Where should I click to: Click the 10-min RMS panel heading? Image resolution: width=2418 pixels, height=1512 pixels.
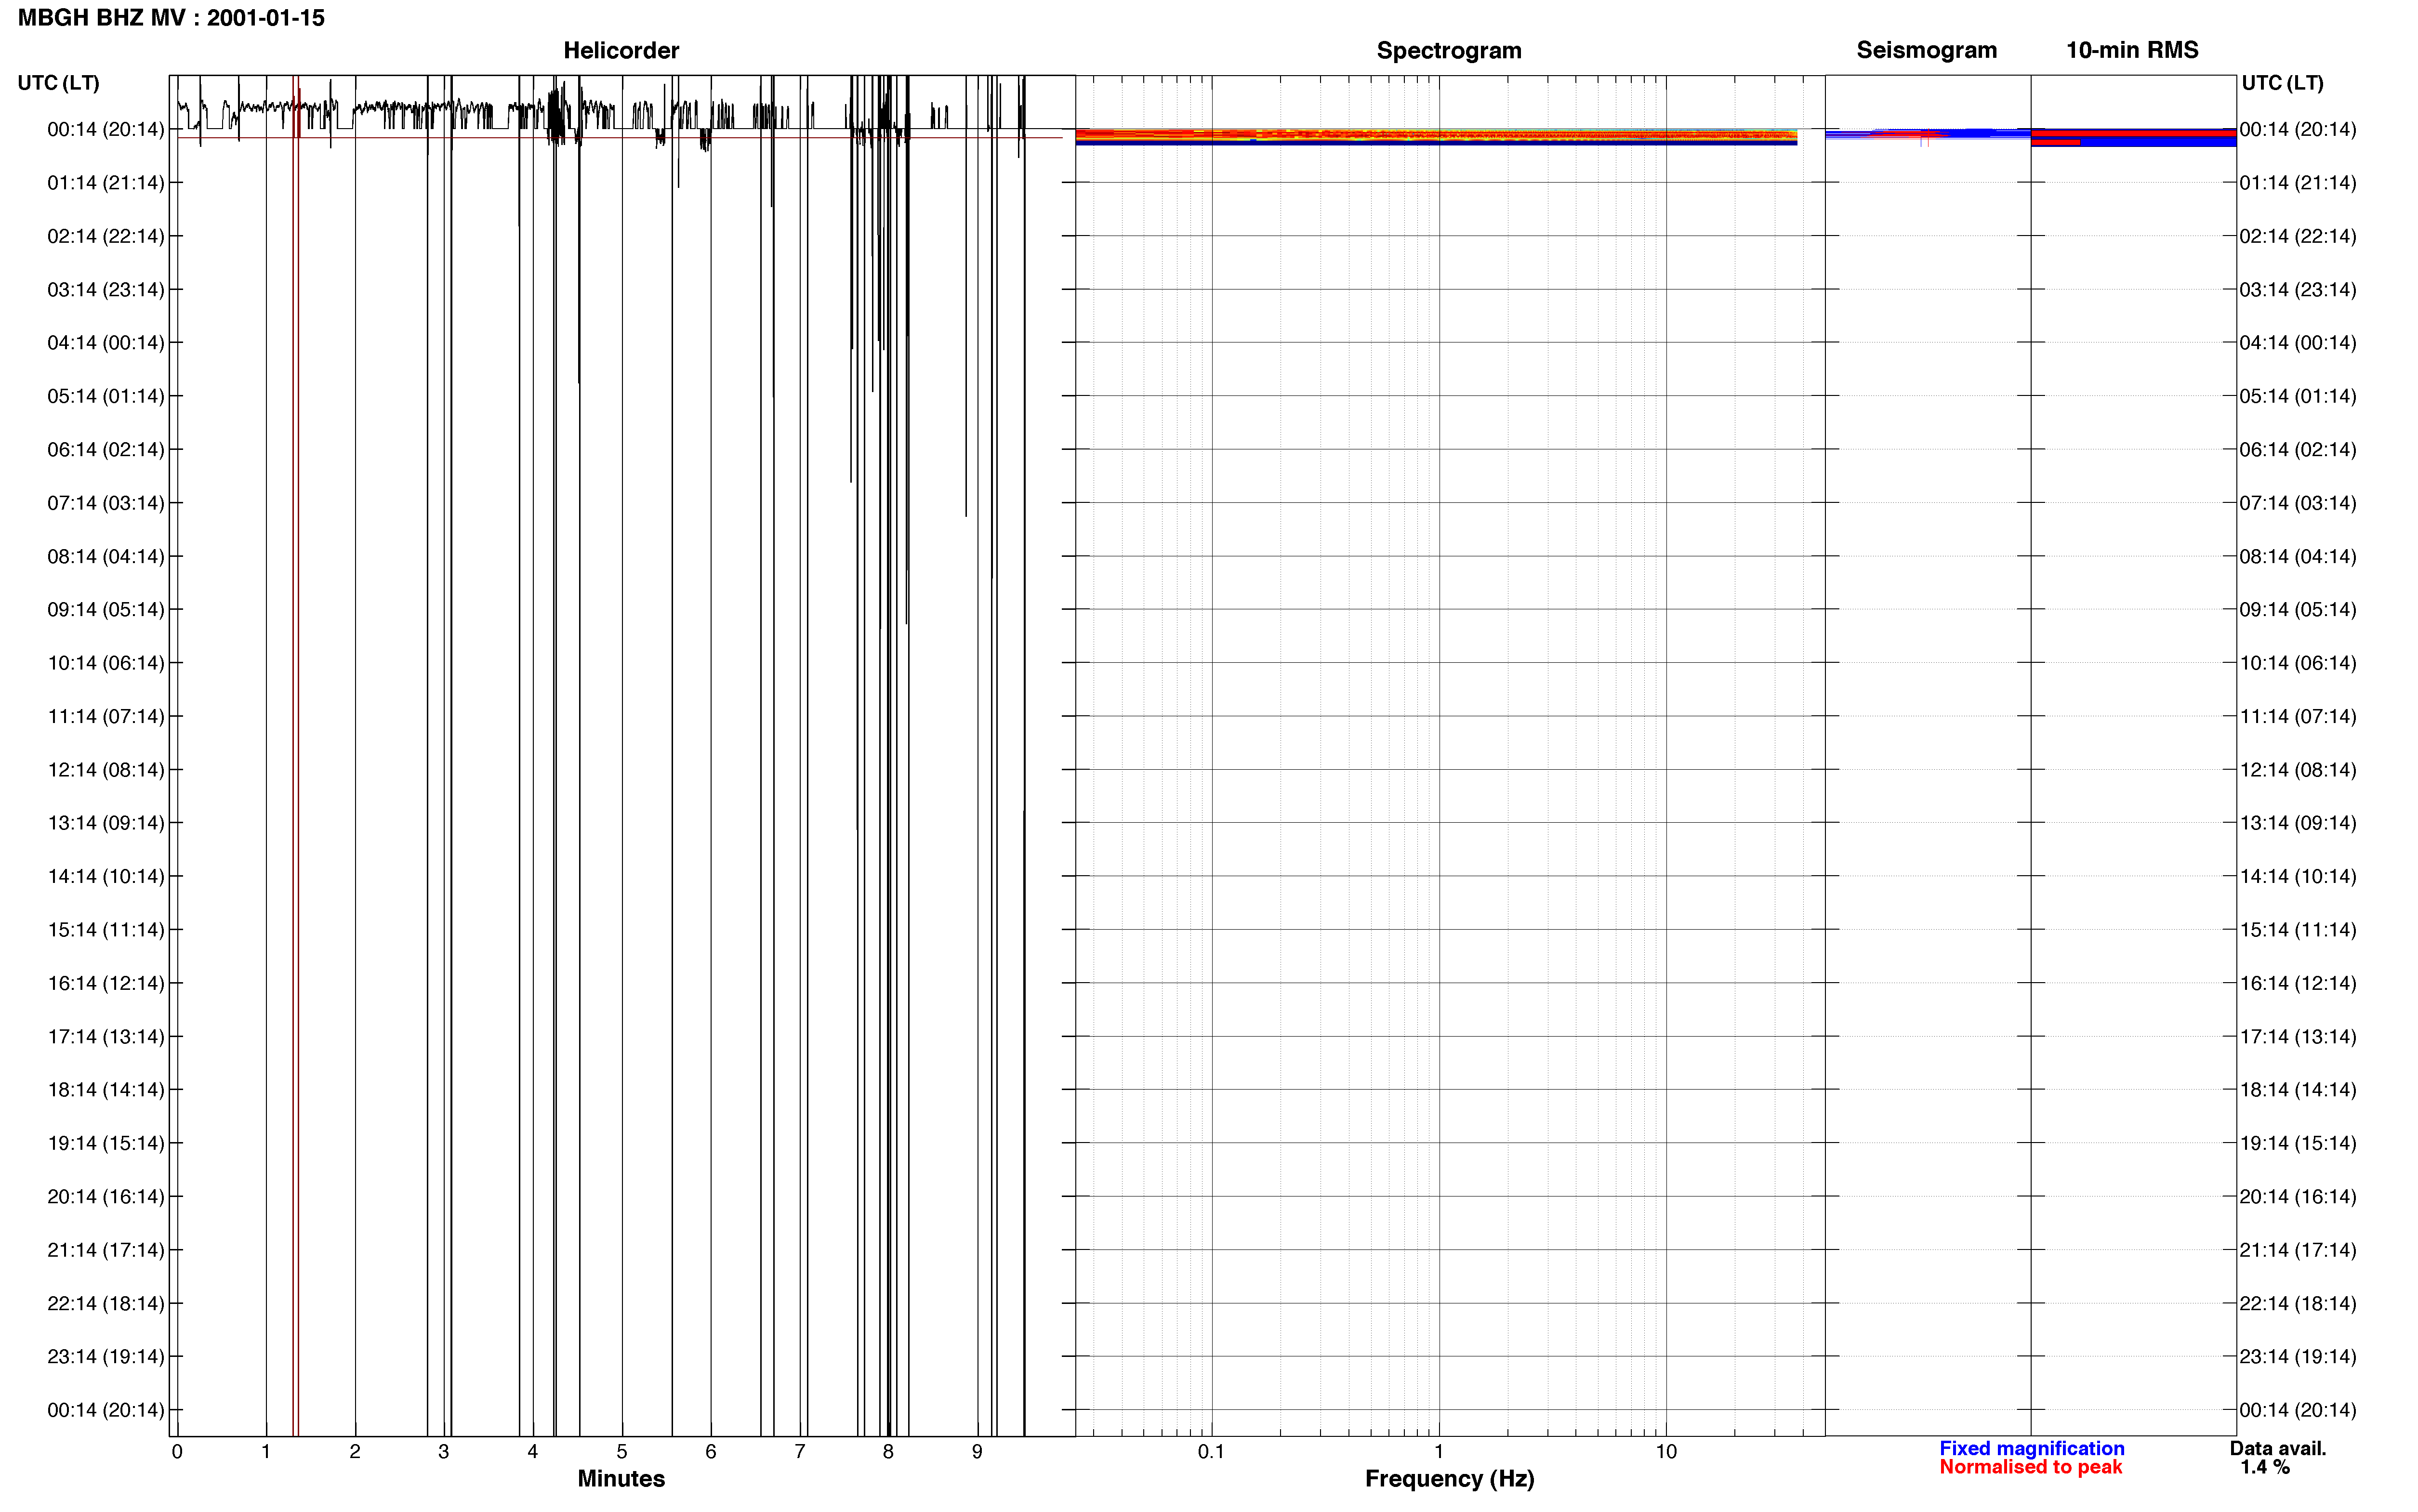pyautogui.click(x=2132, y=50)
